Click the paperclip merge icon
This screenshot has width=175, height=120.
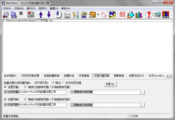pyautogui.click(x=59, y=14)
